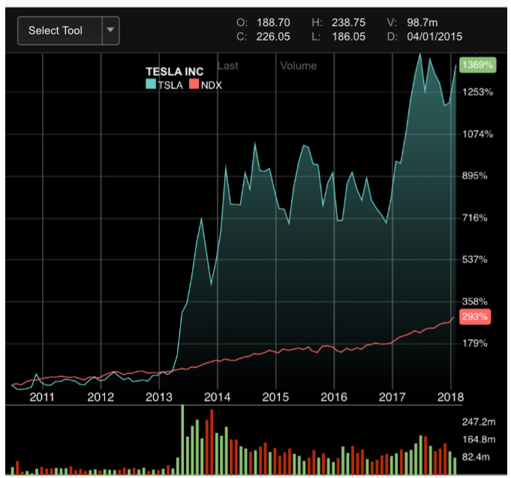Image resolution: width=511 pixels, height=478 pixels.
Task: Select the TESLA INC chart title
Action: click(x=174, y=72)
